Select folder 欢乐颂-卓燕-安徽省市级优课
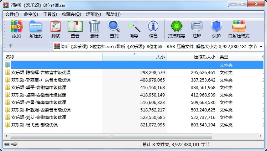Viewport: 267px width, 151px height. pyautogui.click(x=39, y=95)
